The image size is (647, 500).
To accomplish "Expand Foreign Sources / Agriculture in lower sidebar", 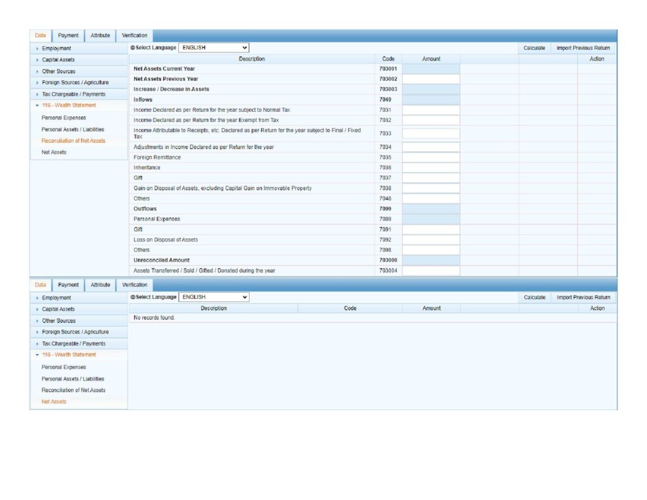I will 75,332.
